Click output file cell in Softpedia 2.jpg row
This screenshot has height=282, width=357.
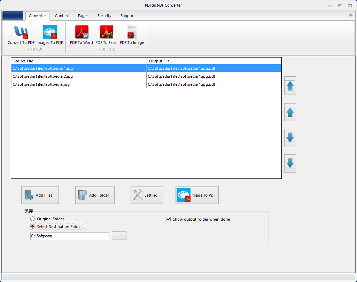[214, 76]
